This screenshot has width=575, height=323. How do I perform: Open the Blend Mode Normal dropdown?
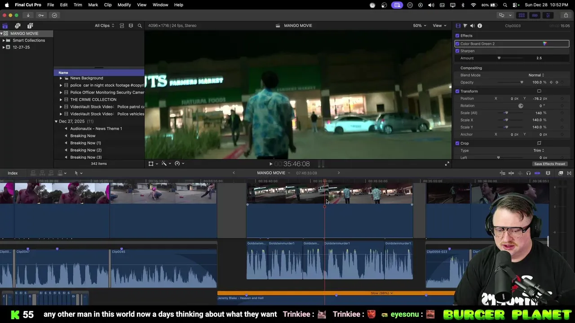[536, 75]
